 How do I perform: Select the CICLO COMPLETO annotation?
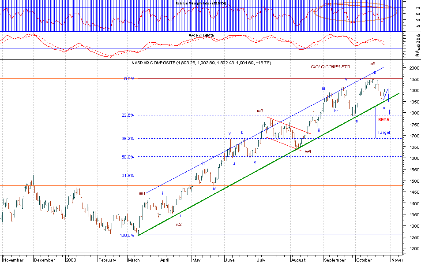(x=330, y=66)
